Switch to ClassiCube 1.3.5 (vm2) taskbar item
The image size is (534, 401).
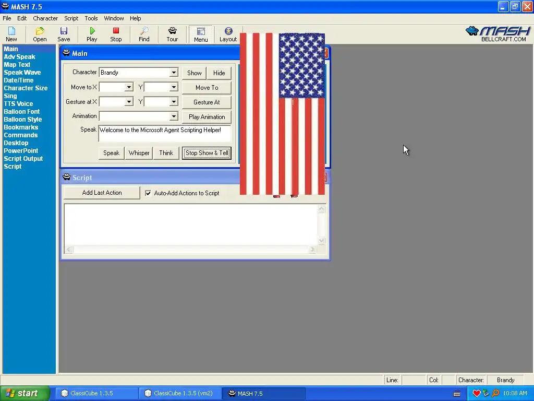tap(180, 394)
